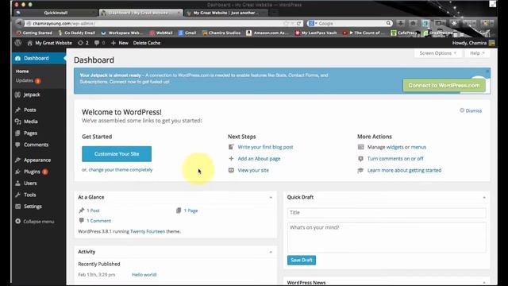Click the Save Draft button

(302, 260)
